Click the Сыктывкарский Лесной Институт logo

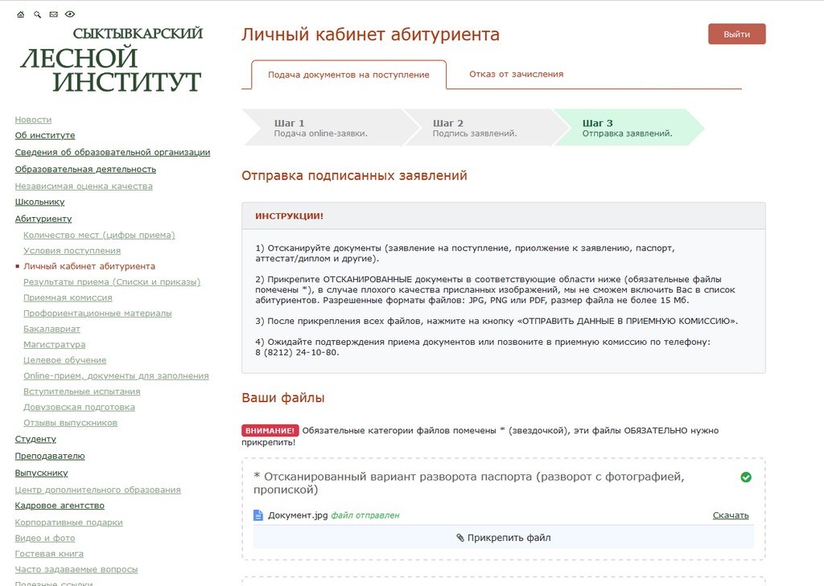111,60
